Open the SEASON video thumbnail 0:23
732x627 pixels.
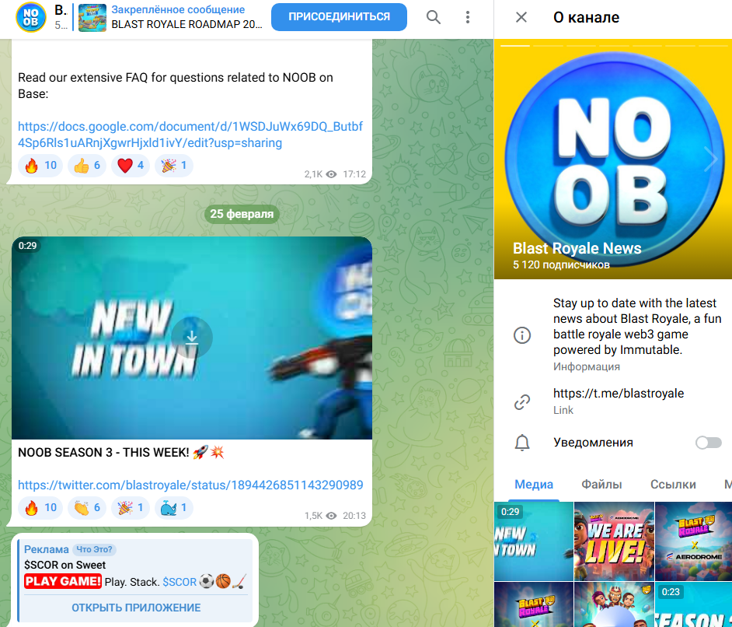click(694, 604)
